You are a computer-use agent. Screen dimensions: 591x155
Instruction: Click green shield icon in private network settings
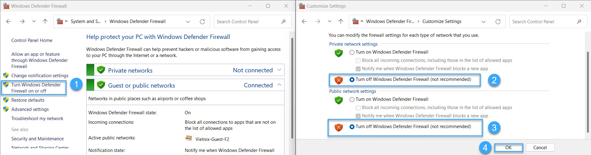pos(339,53)
